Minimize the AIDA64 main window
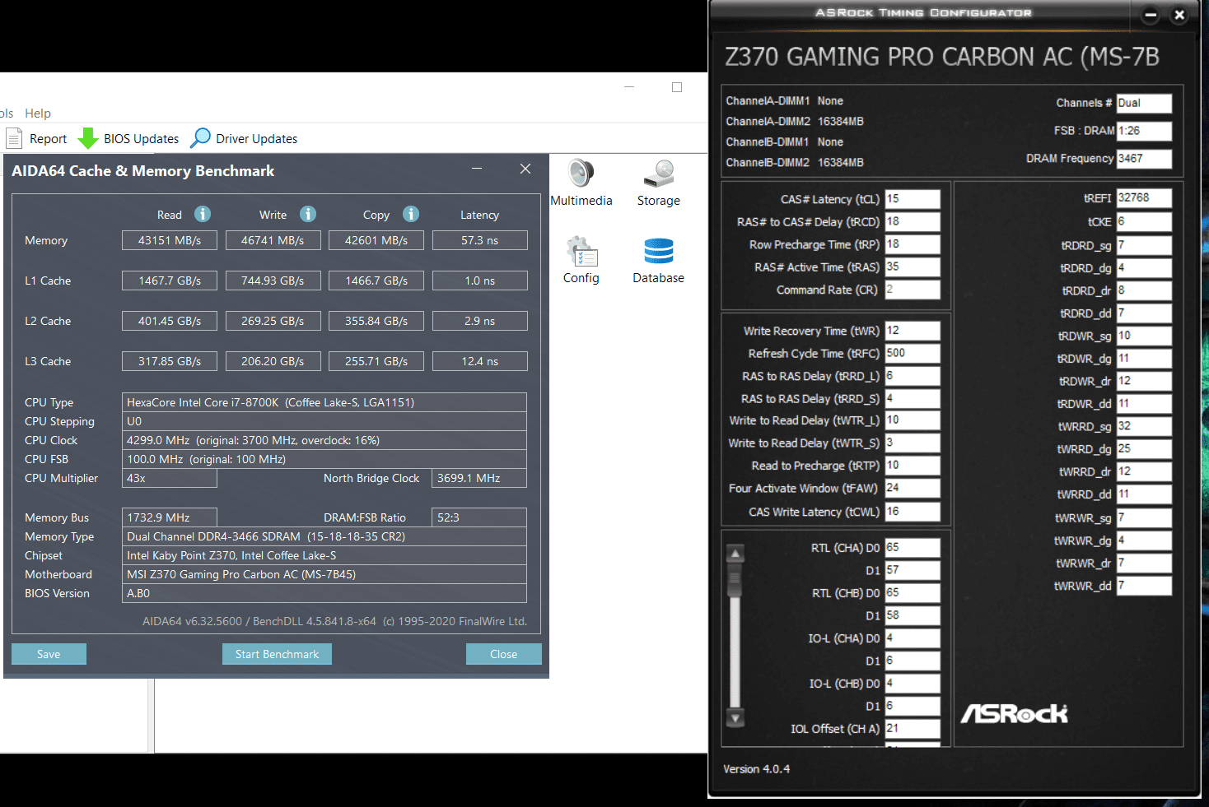The height and width of the screenshot is (807, 1209). pyautogui.click(x=629, y=87)
